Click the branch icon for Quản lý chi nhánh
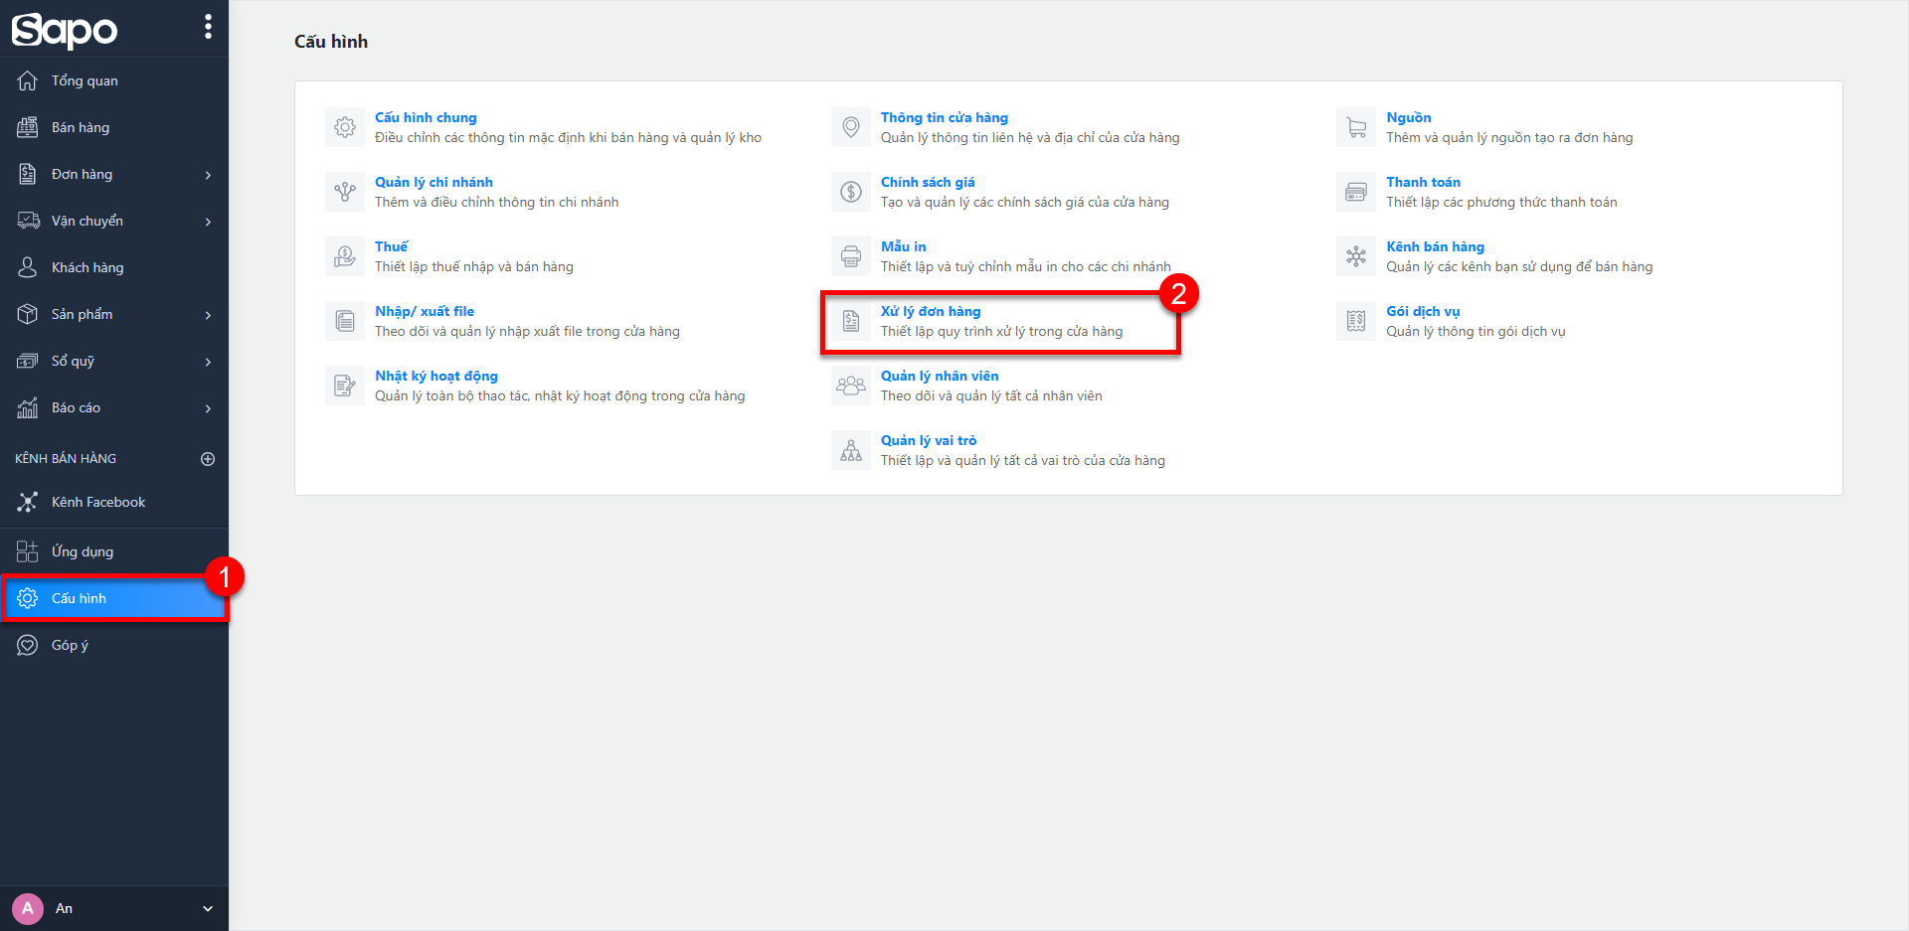Screen dimensions: 1909x931 345,192
